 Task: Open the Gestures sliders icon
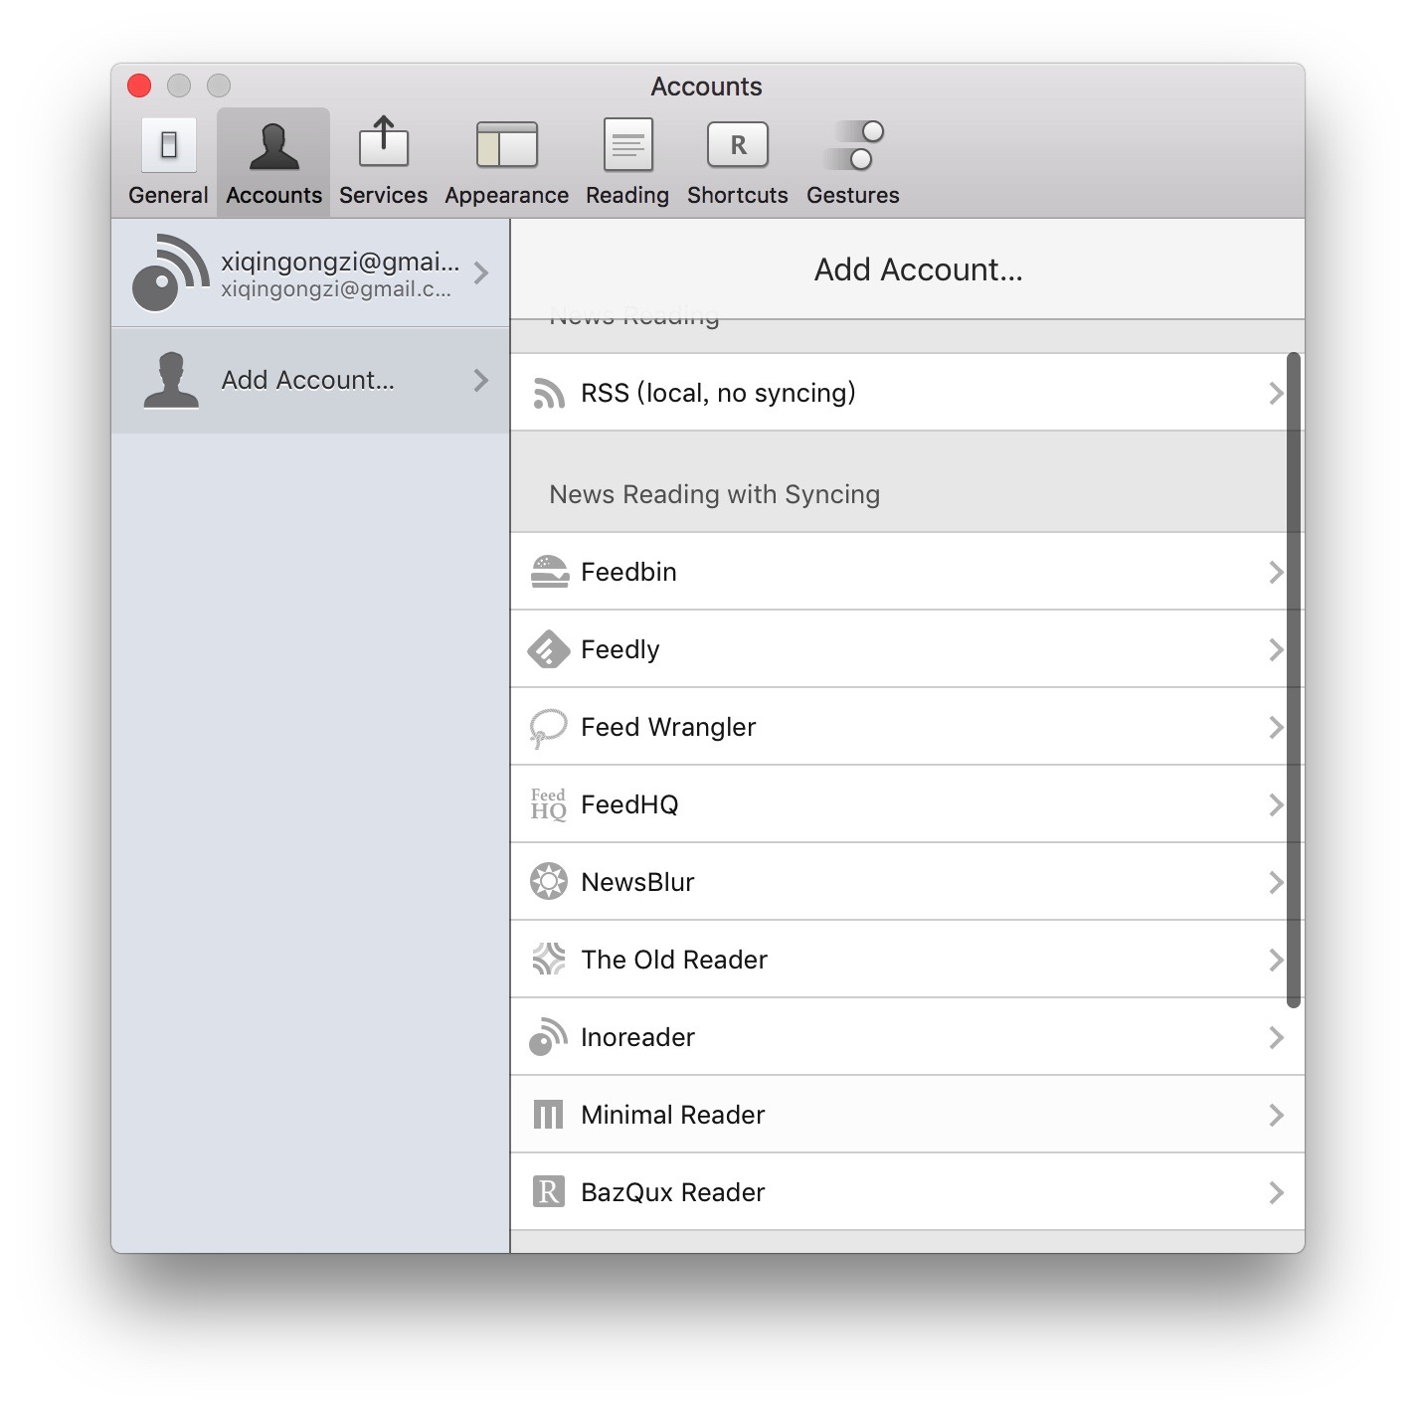(853, 145)
